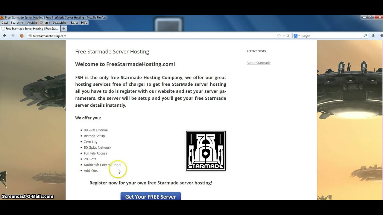Click the Get Your FREE Server button
Viewport: 383px width, 215px height.
[x=151, y=196]
